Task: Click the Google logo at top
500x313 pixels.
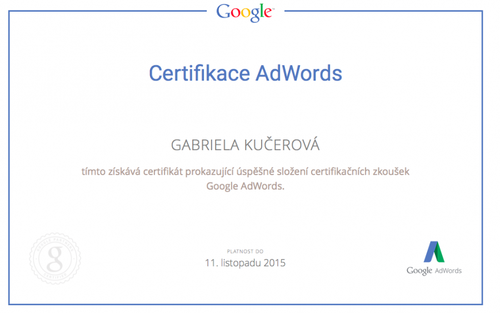Action: 245,12
